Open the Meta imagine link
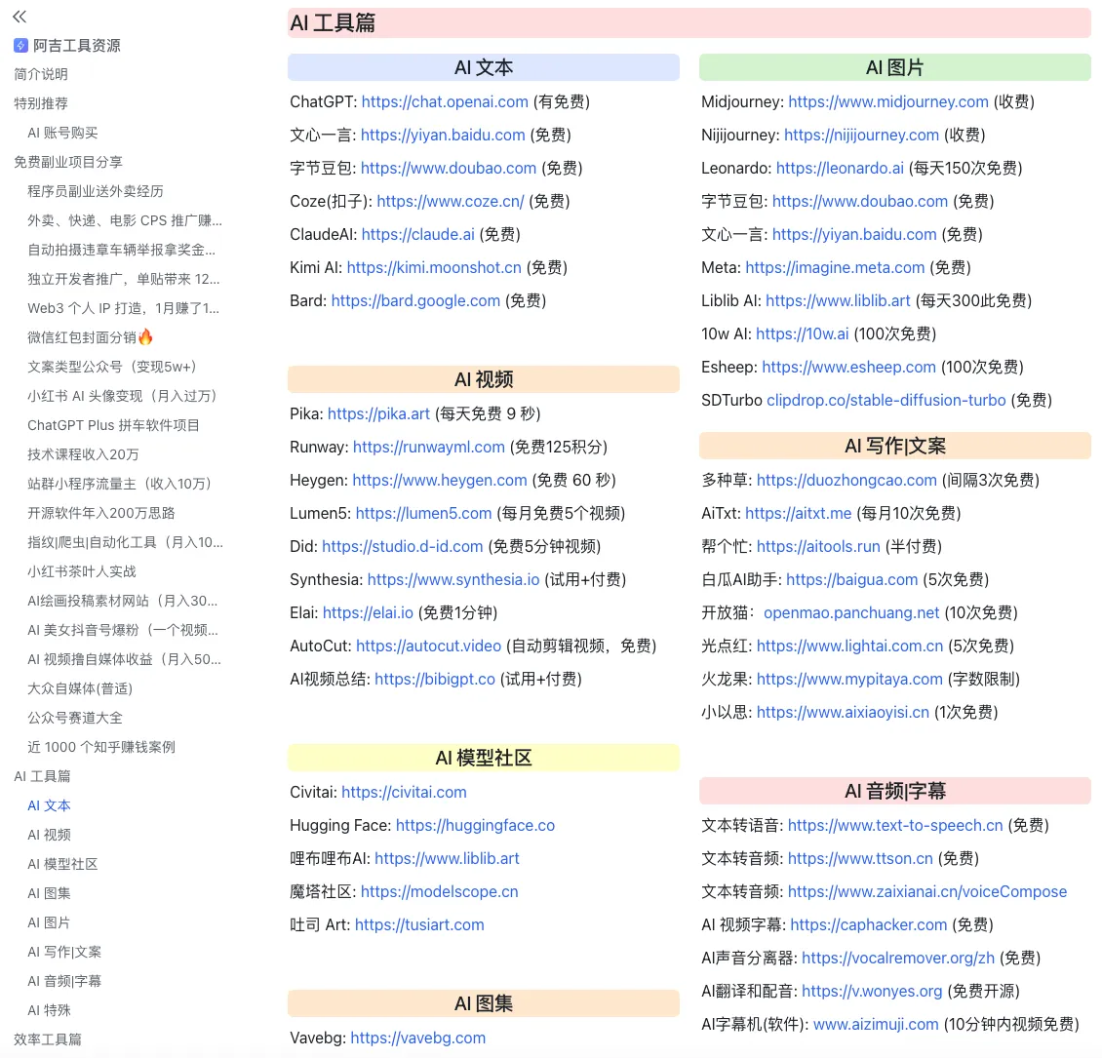This screenshot has width=1102, height=1058. pyautogui.click(x=835, y=267)
